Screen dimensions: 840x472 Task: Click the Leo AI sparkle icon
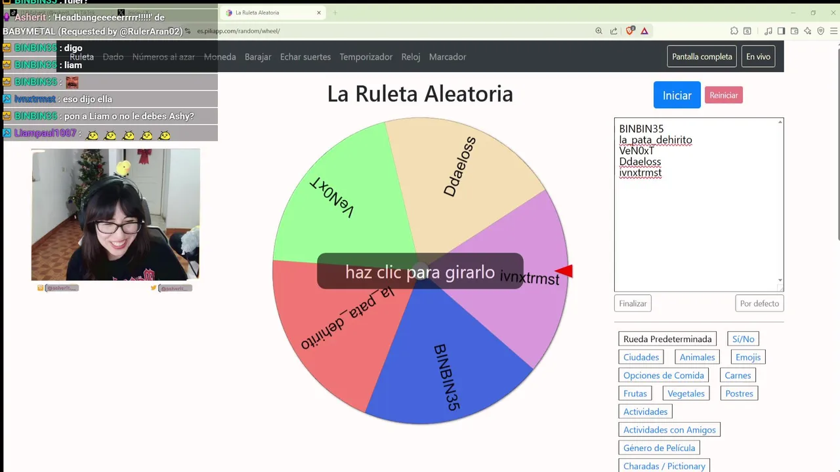click(808, 31)
